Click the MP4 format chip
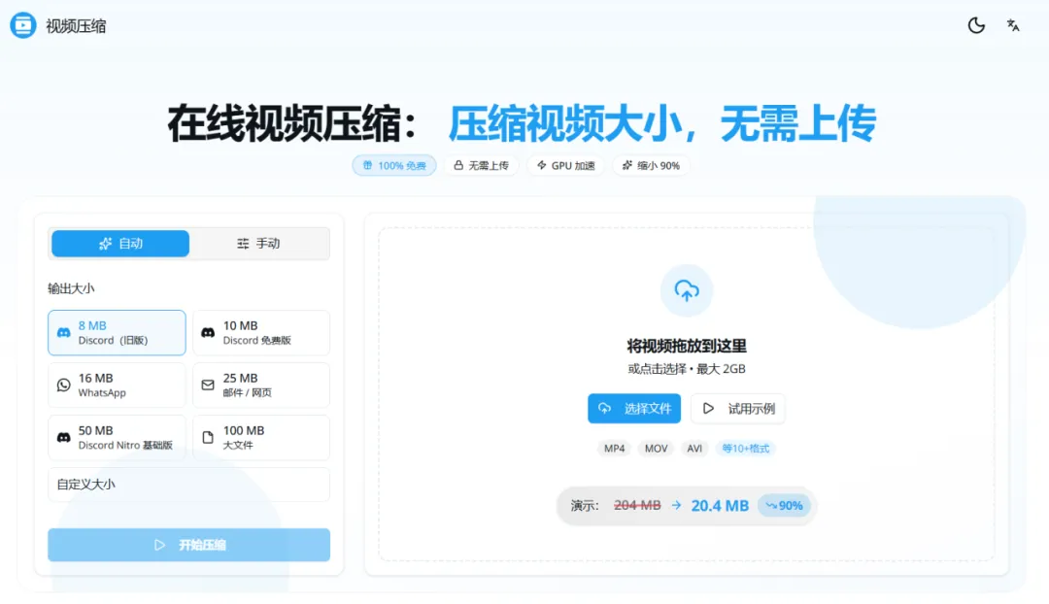 [x=614, y=449]
